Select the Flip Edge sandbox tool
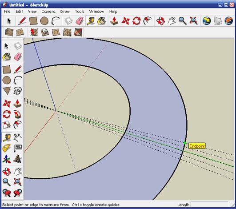Image resolution: width=236 pixels, height=209 pixels. [78, 32]
